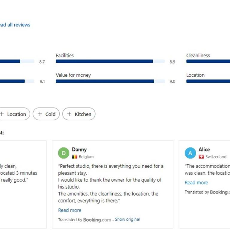Click the Facilities rating bar
This screenshot has width=230, height=230.
110,61
